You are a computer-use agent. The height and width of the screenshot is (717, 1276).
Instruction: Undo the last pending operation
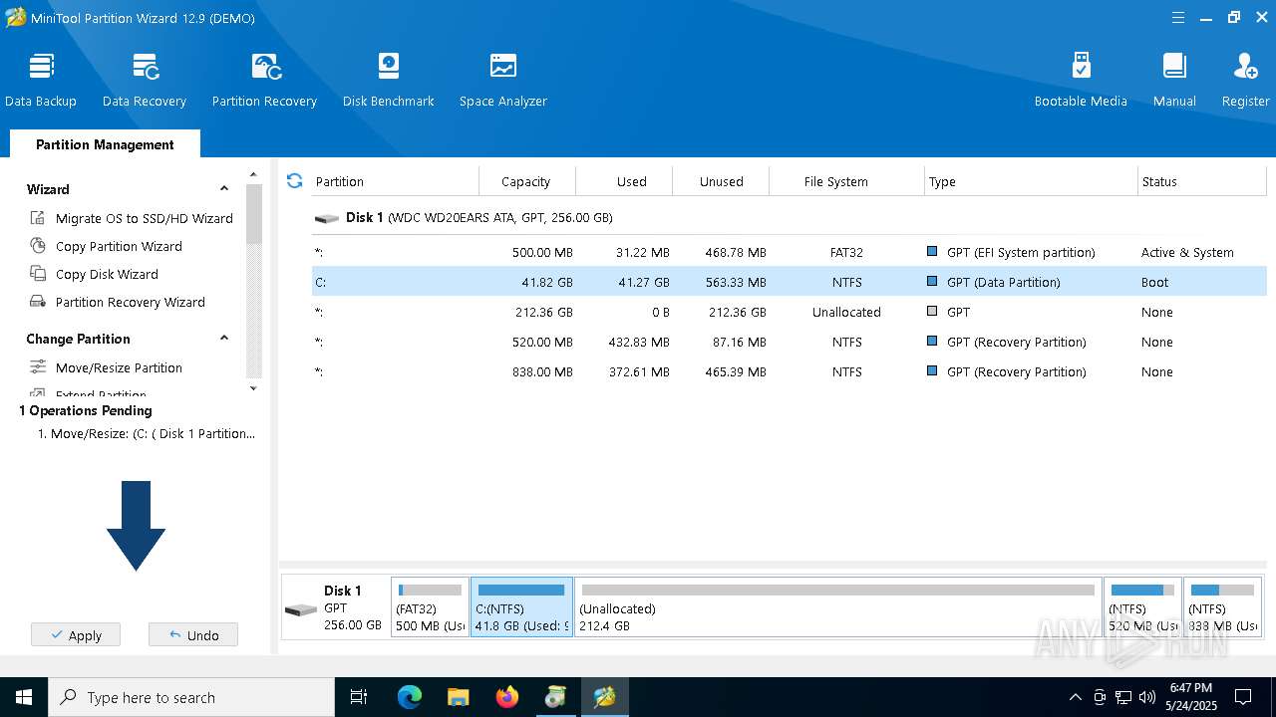193,635
